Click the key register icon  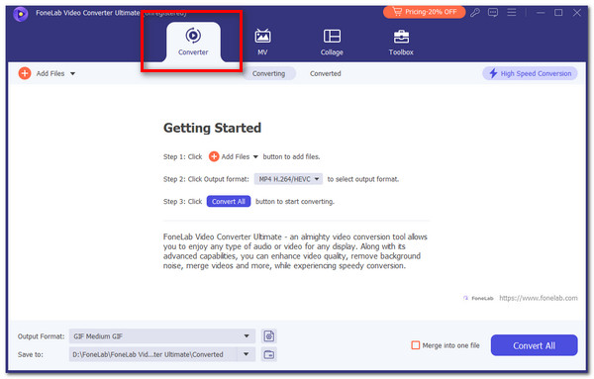(475, 13)
